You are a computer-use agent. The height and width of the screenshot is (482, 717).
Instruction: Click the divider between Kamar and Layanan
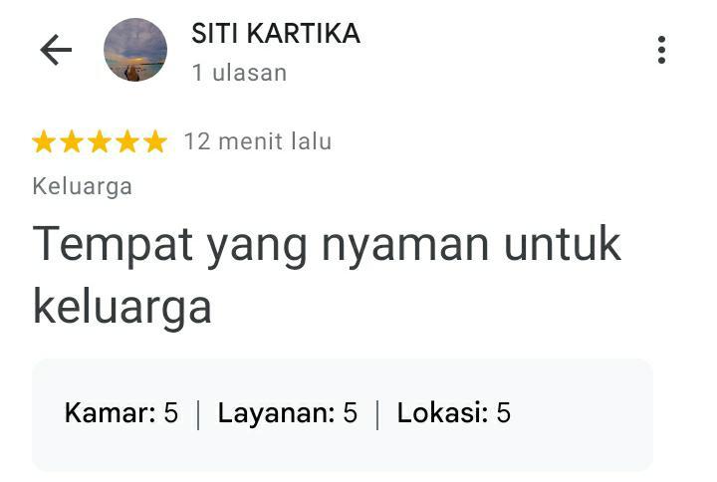pyautogui.click(x=198, y=414)
